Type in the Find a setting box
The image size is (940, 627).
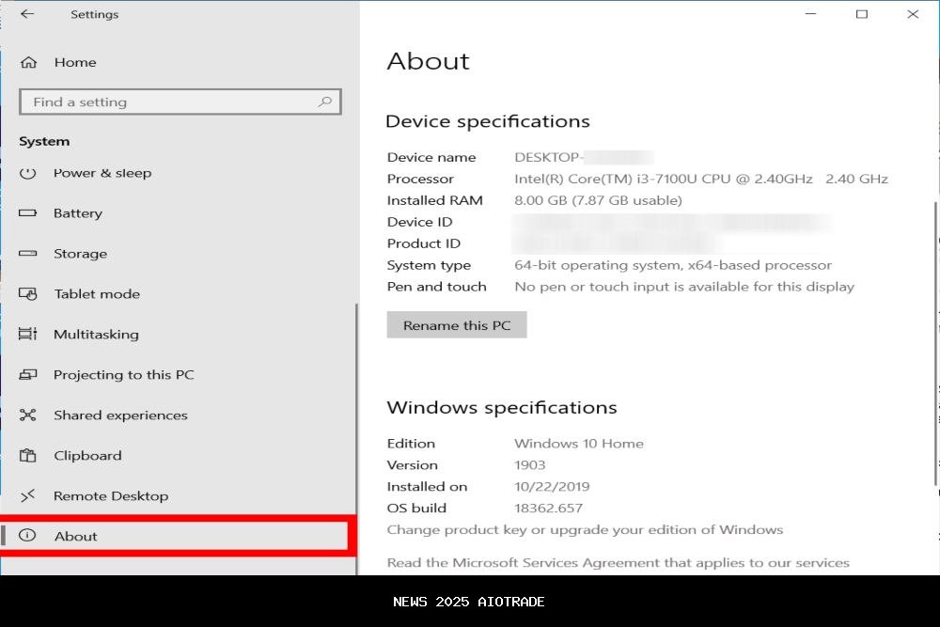click(169, 102)
